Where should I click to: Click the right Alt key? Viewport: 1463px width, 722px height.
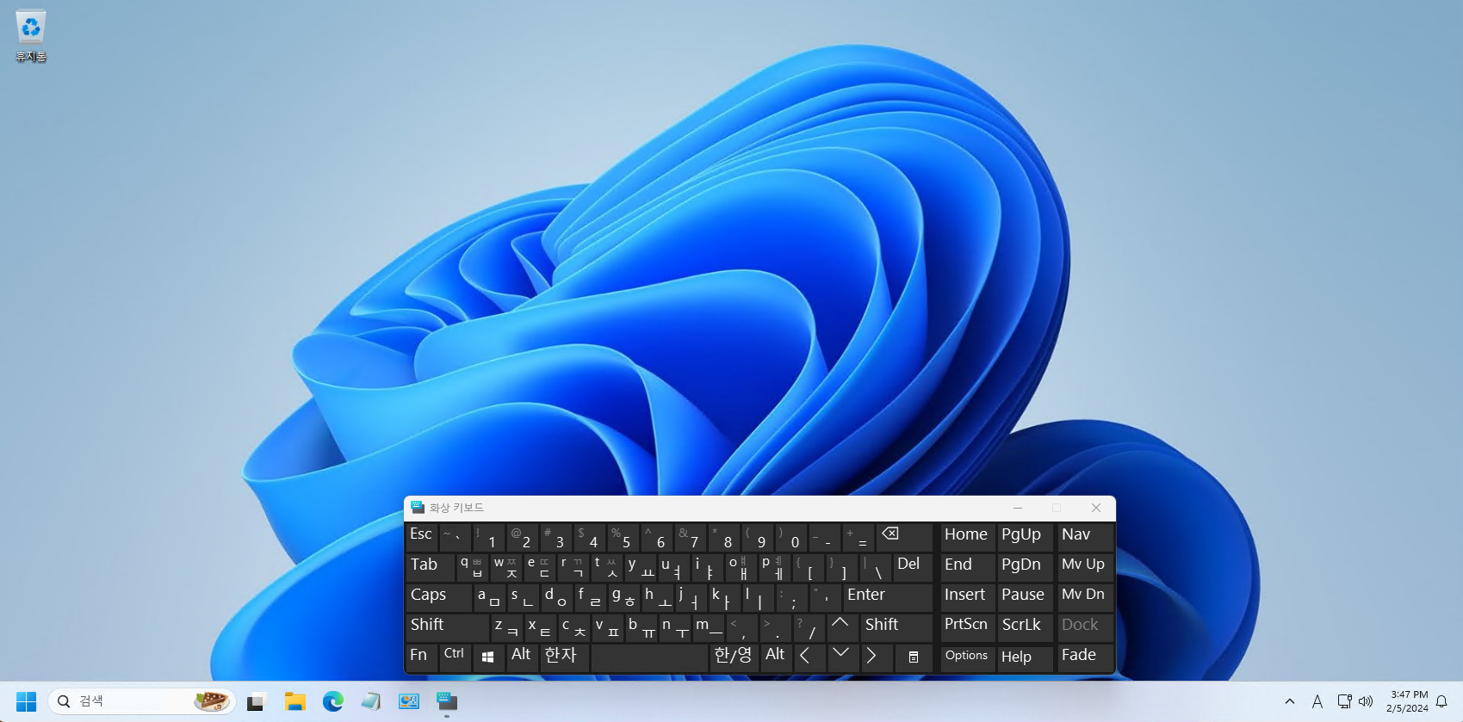(x=775, y=657)
